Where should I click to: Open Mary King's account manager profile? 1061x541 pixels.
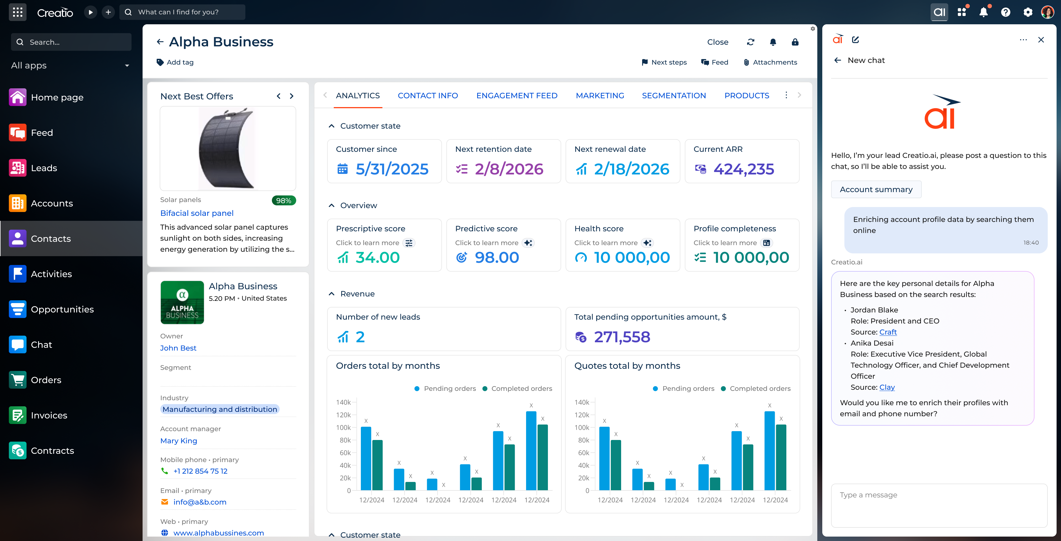(178, 440)
